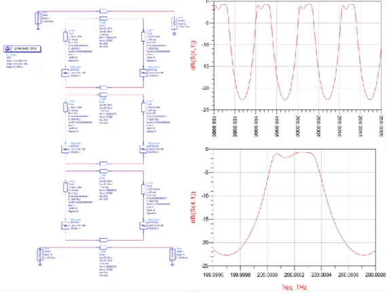Select third ring's left TLINP line symbol
Viewport: 389px width, 293px height.
click(65, 187)
